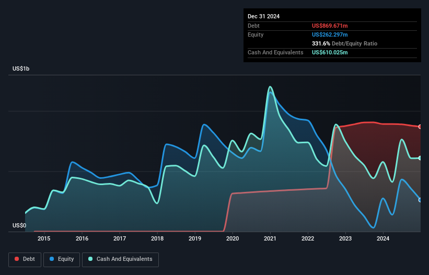Image resolution: width=429 pixels, height=275 pixels.
Task: Click the 2018 x-axis label
Action: pos(157,238)
